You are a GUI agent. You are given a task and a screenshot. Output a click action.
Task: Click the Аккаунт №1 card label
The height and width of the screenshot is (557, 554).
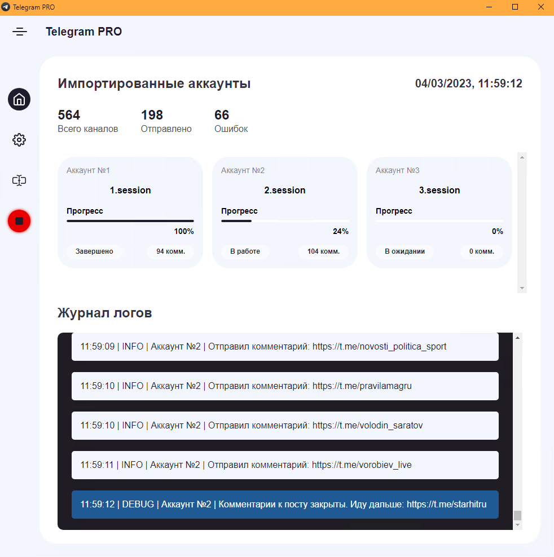pos(88,170)
